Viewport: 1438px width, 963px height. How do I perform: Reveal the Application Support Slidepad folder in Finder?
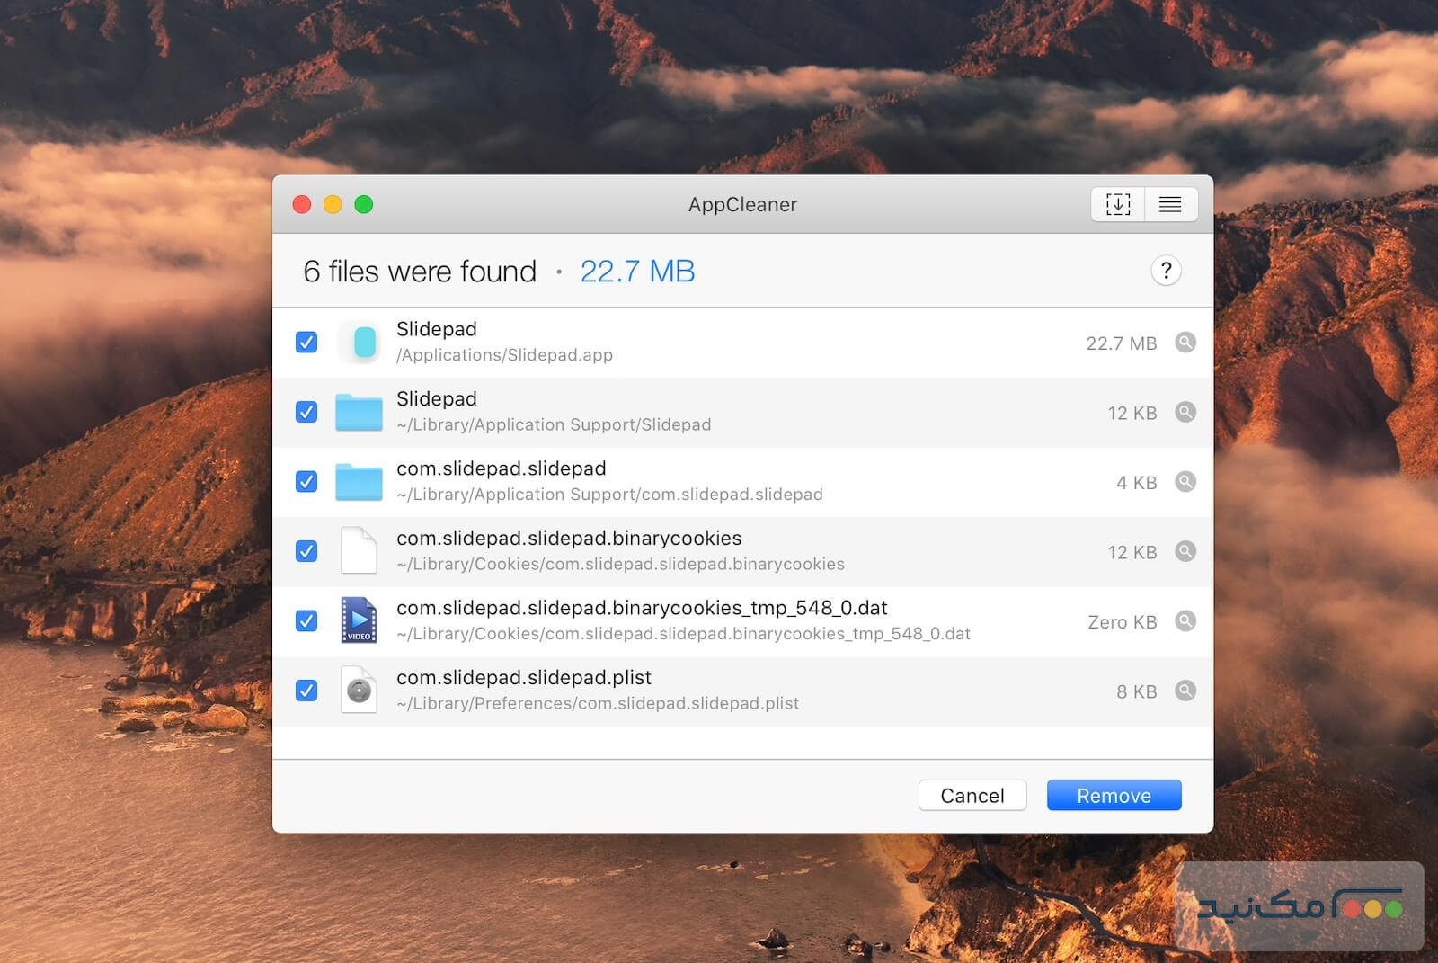pos(1186,413)
